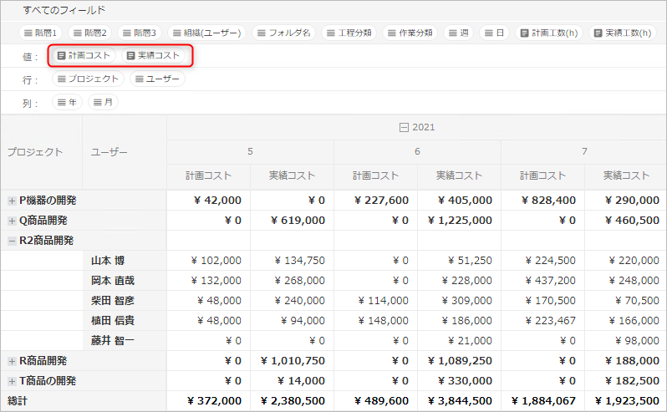The height and width of the screenshot is (412, 667).
Task: Collapse the 2021 year column group
Action: point(405,127)
